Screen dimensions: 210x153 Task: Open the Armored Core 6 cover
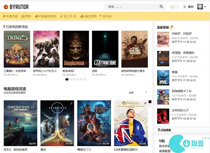click(x=46, y=49)
